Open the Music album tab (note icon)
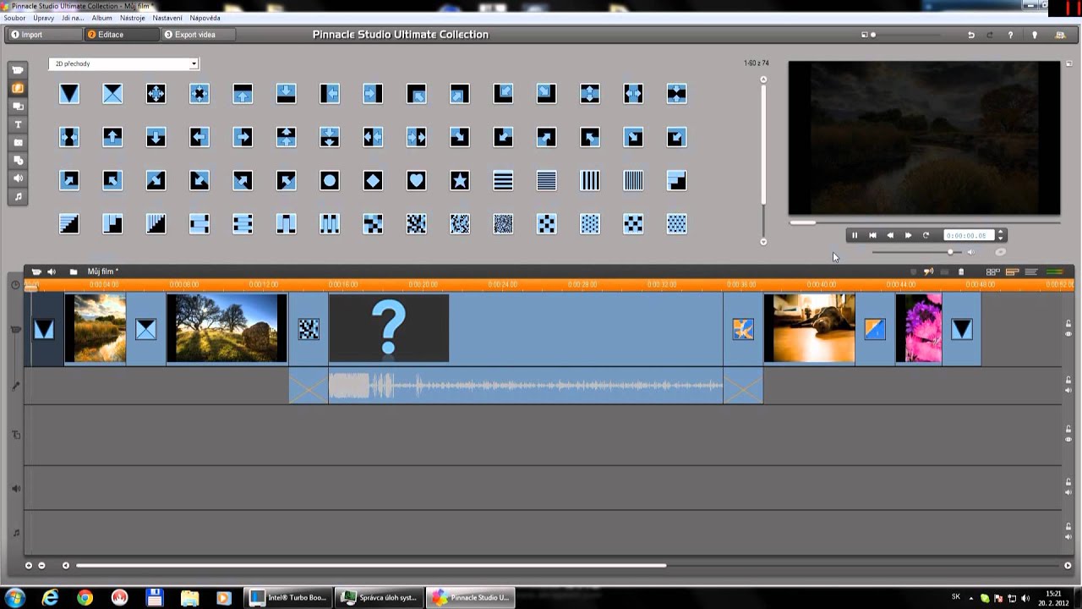Screen dimensions: 1082x609 point(18,196)
